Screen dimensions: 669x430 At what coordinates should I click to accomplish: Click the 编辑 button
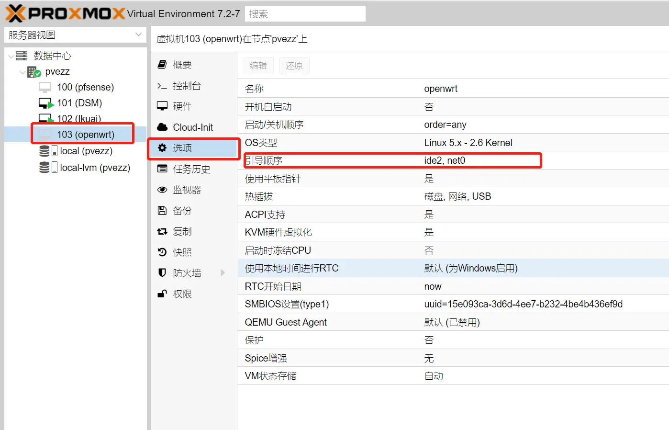pyautogui.click(x=258, y=66)
